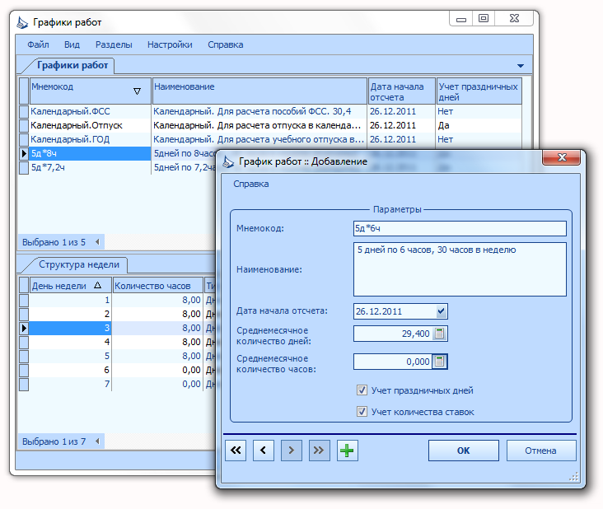Go to previous record arrow button
603x509 pixels.
[264, 451]
